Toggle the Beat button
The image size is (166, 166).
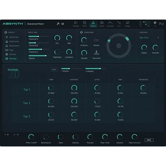(54, 70)
